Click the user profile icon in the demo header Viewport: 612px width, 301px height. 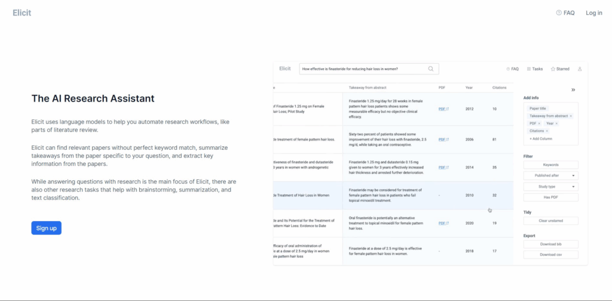pyautogui.click(x=580, y=69)
